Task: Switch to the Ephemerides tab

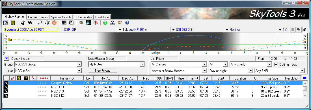Action: pos(83,17)
